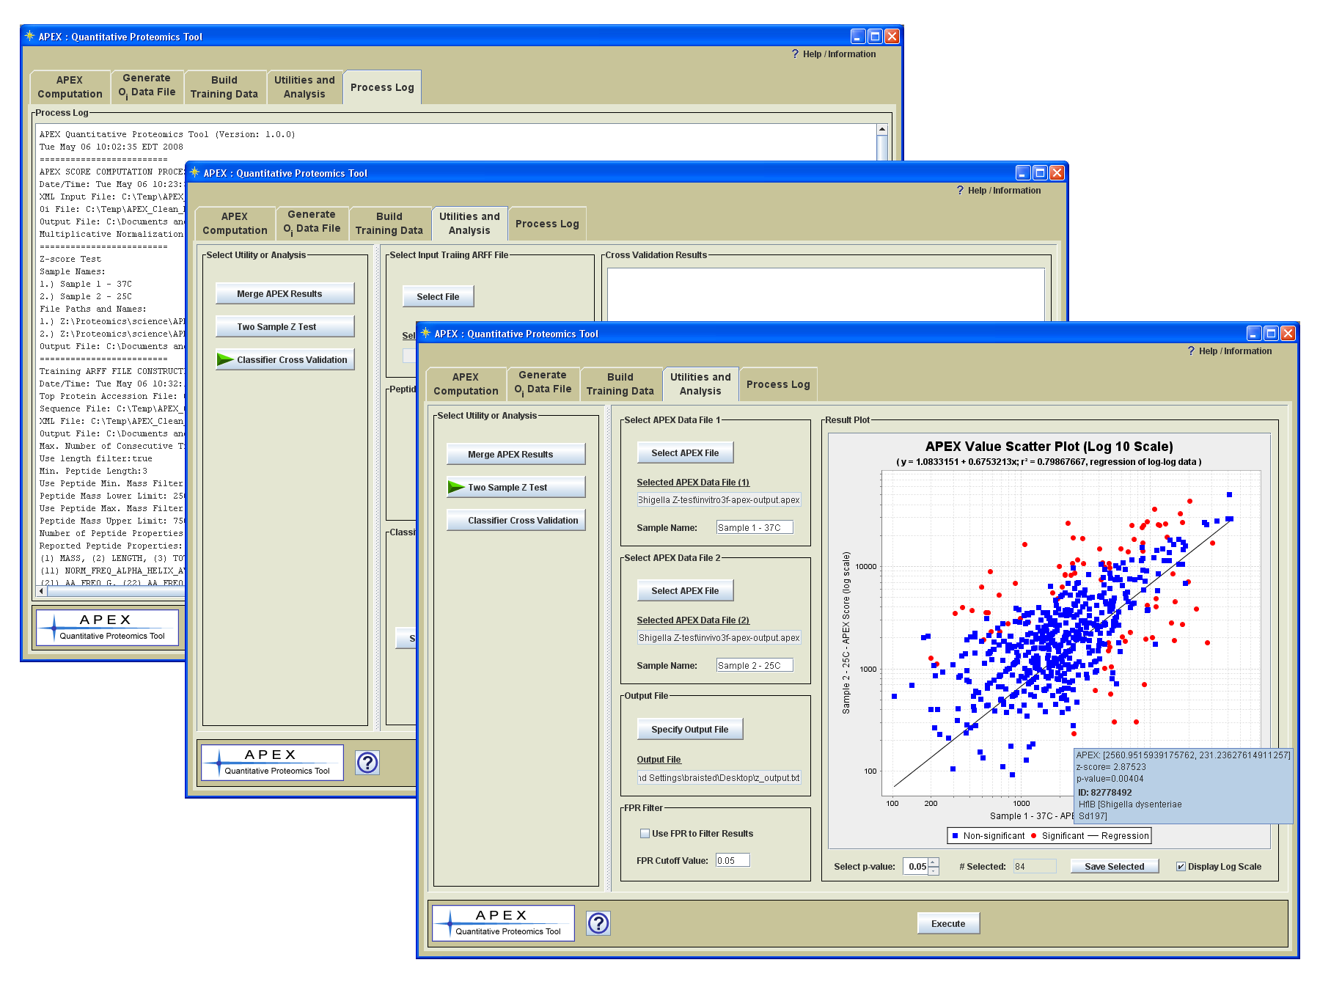Viewport: 1320px width, 990px height.
Task: Click Classifier Cross Validation in front window
Action: tap(516, 521)
